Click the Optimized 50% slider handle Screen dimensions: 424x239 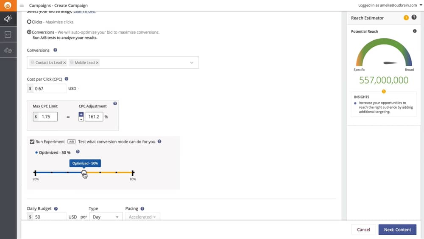pyautogui.click(x=84, y=173)
